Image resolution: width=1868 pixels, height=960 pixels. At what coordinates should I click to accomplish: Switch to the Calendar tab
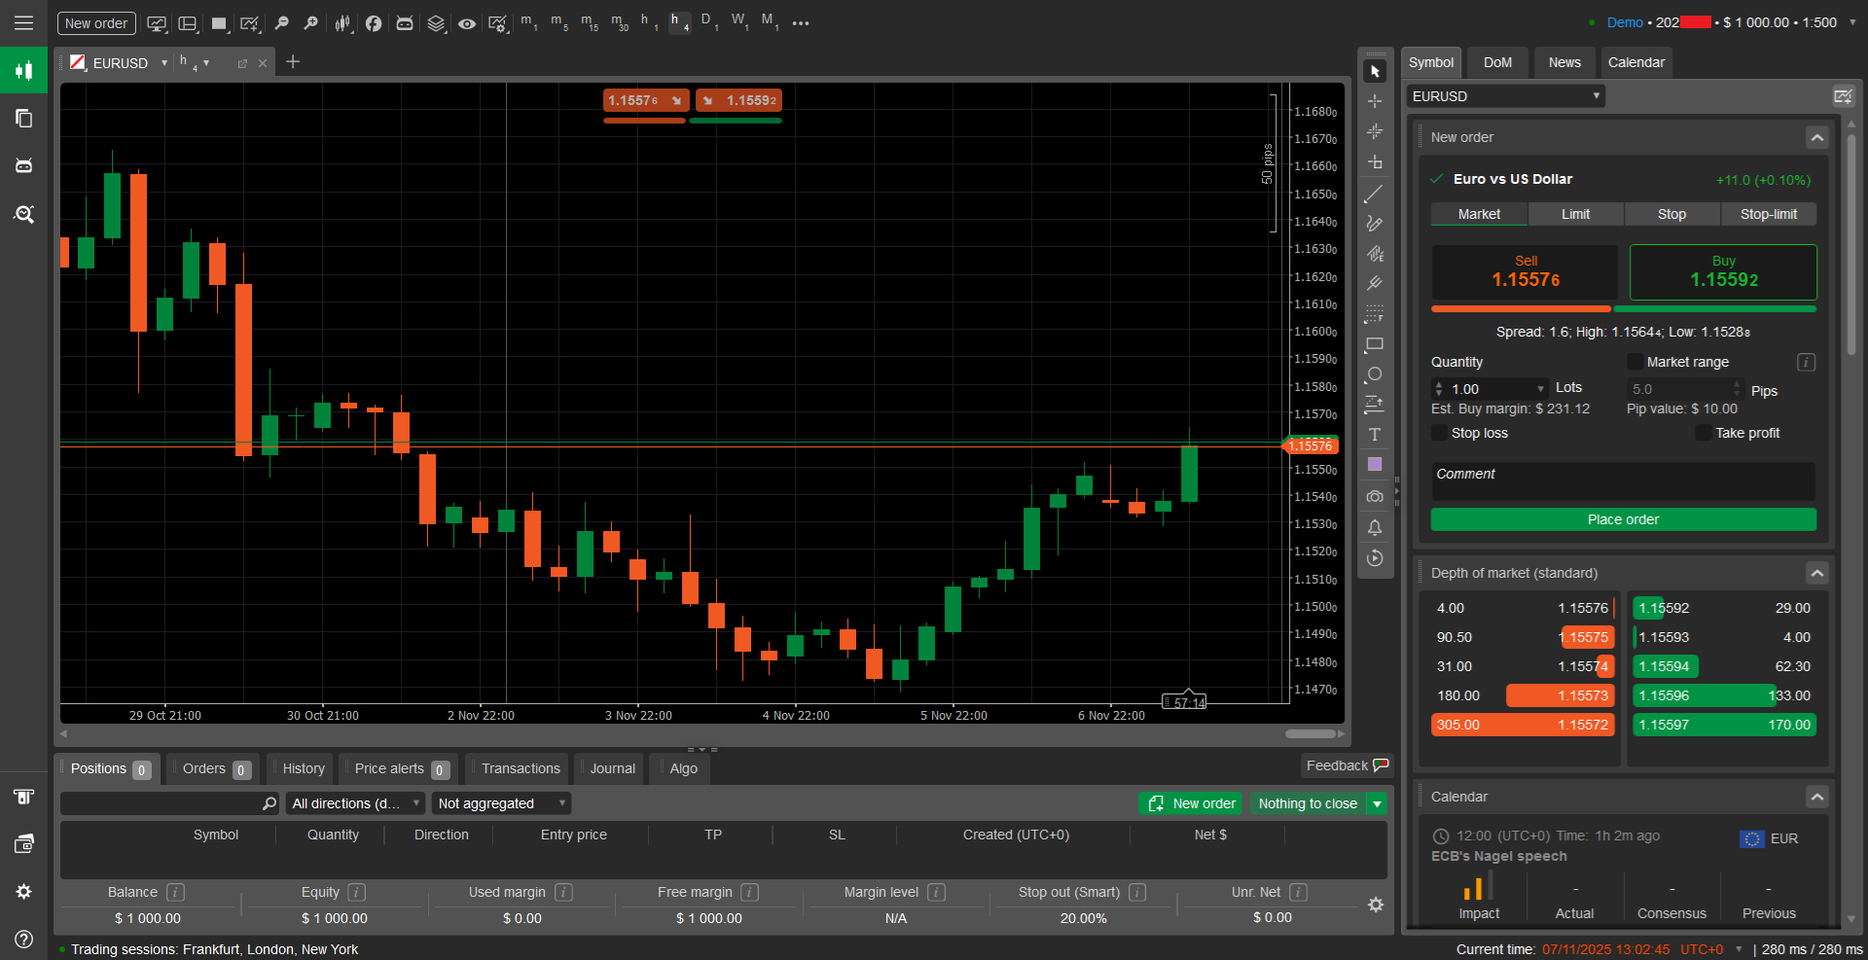(1636, 62)
